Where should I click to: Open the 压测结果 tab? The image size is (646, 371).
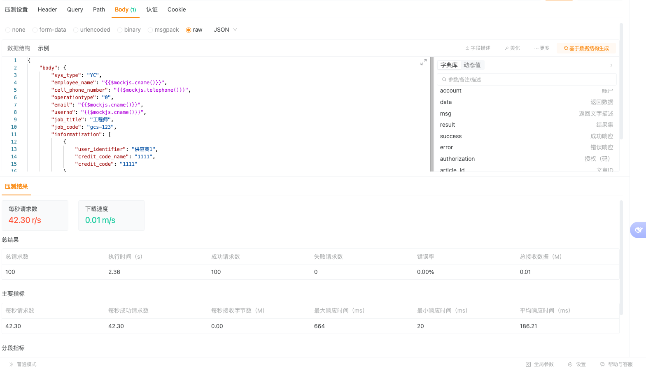(16, 186)
